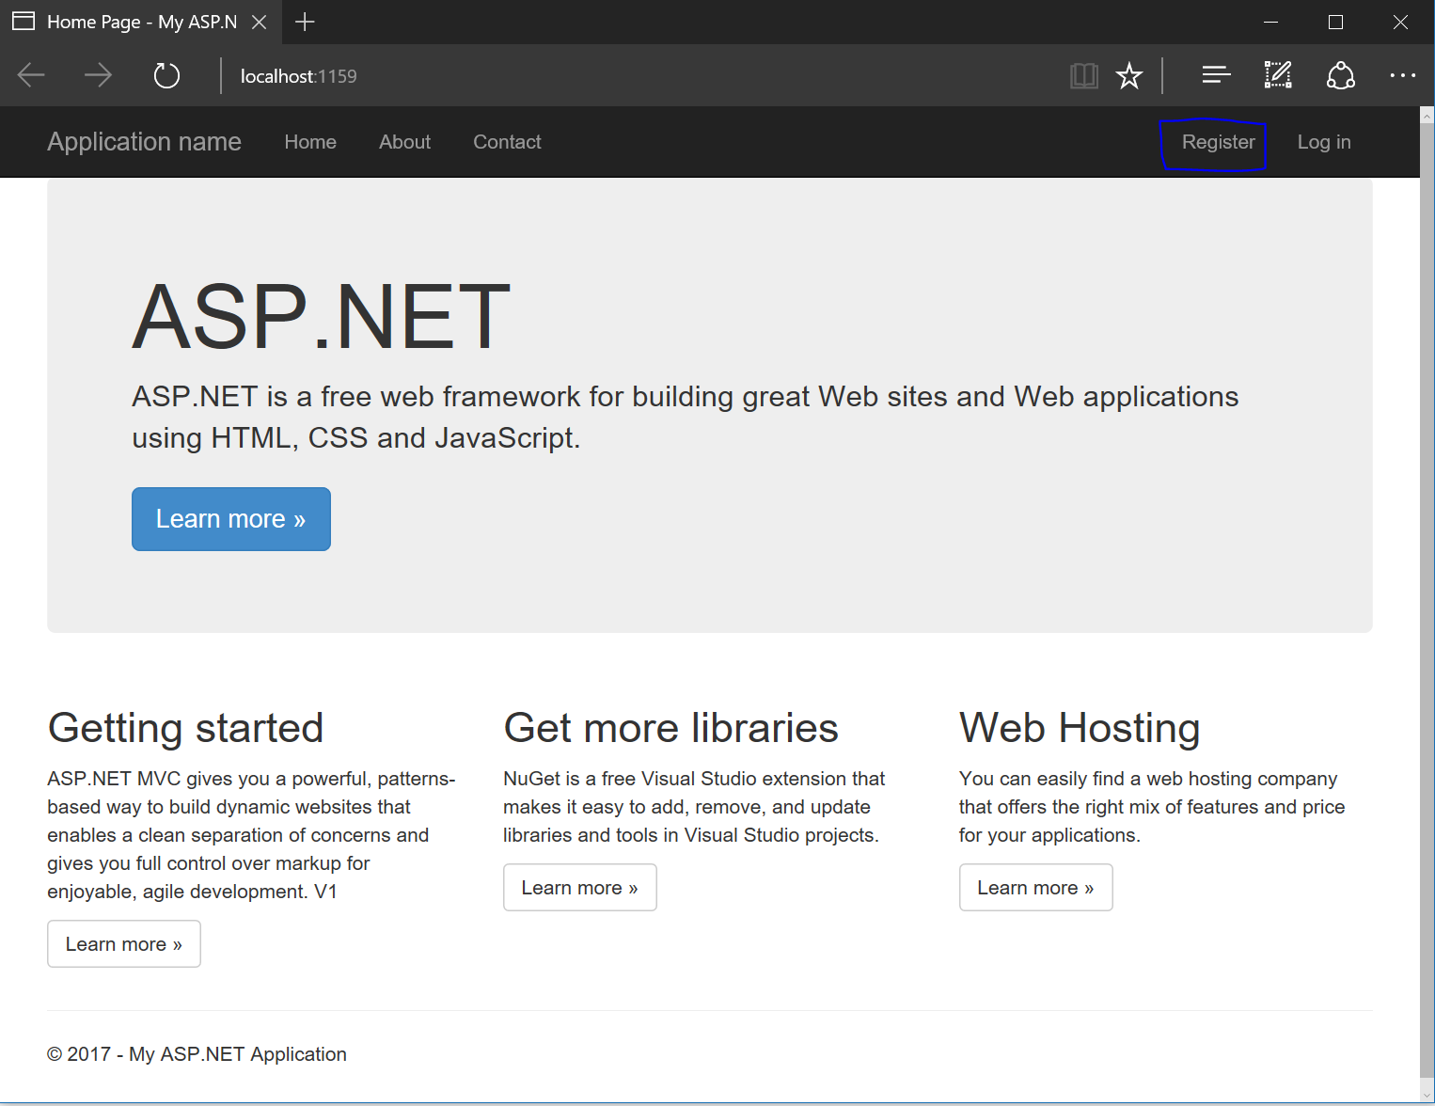Refresh the localhost page
Image resolution: width=1435 pixels, height=1106 pixels.
pyautogui.click(x=166, y=75)
